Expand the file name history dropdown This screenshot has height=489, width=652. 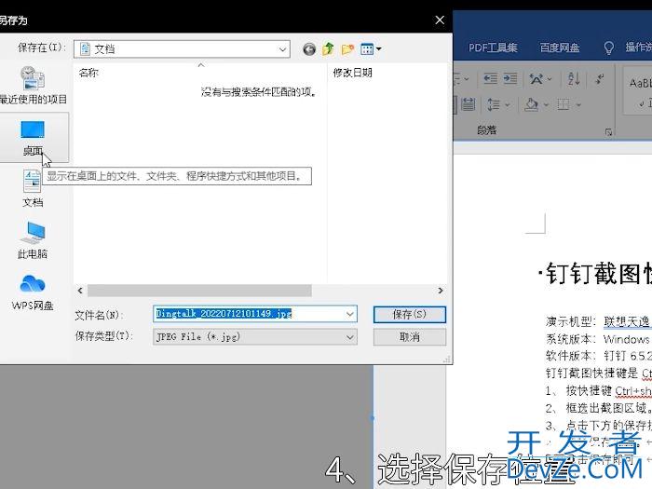pos(350,314)
